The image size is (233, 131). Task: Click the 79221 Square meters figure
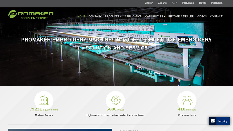44,109
